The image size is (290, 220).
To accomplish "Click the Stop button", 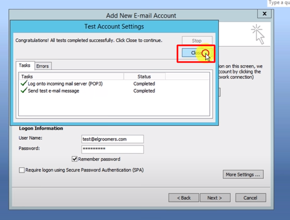I will click(197, 41).
